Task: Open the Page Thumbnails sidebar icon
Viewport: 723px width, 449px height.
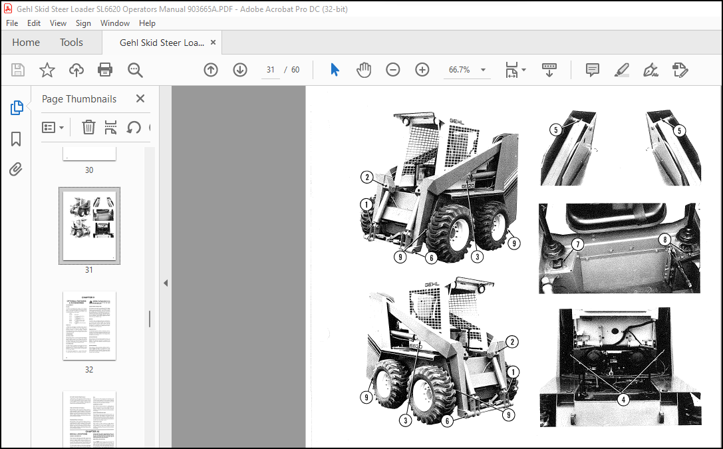Action: (16, 107)
